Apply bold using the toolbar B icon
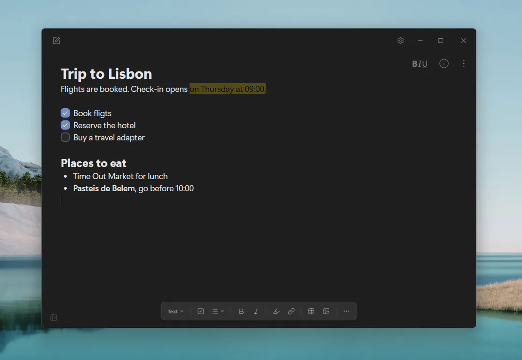522x360 pixels. coord(241,312)
